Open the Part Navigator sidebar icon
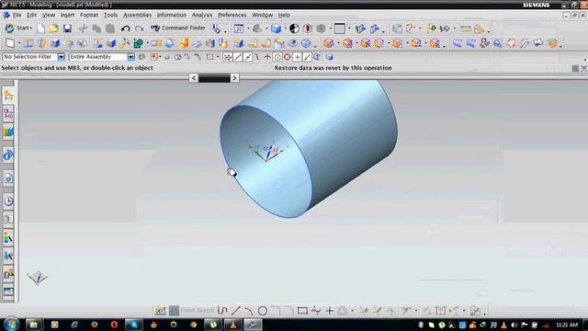Image resolution: width=588 pixels, height=331 pixels. (8, 114)
